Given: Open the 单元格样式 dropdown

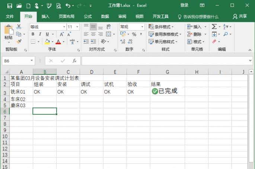Looking at the screenshot, I should click(163, 42).
